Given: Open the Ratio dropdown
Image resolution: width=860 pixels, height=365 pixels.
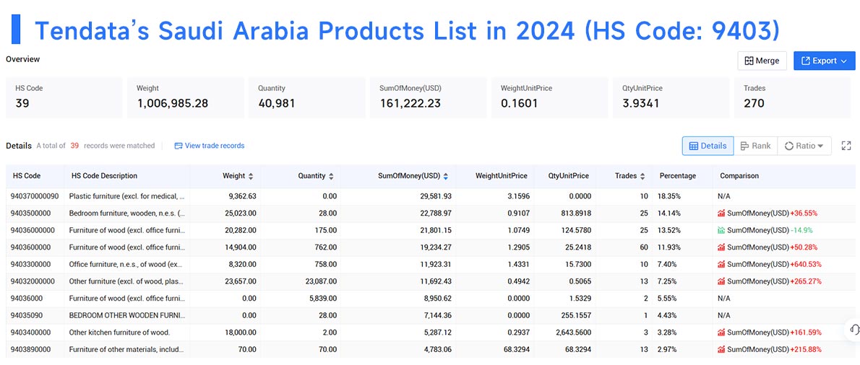Looking at the screenshot, I should [804, 146].
